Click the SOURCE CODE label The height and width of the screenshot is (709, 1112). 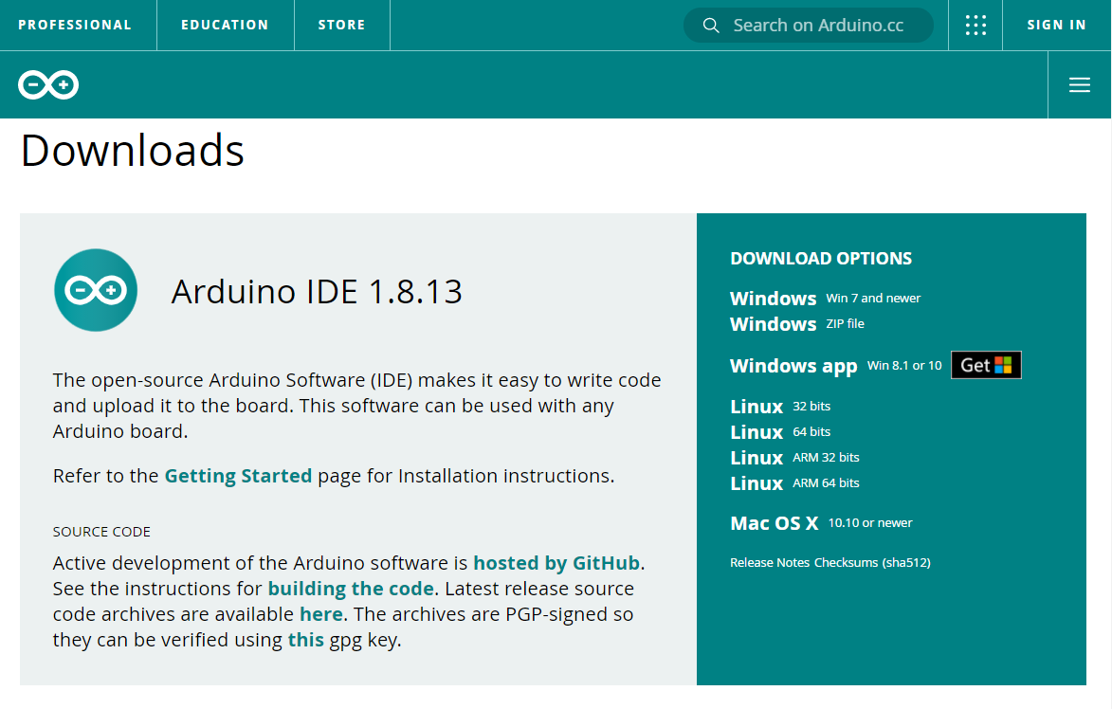(101, 532)
